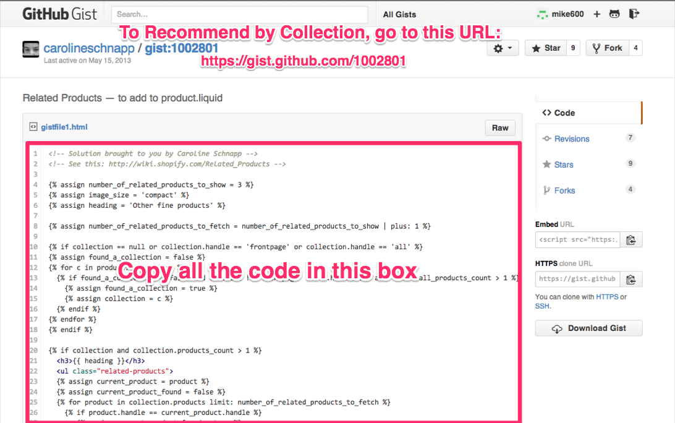The image size is (675, 423).
Task: Open the gist:1002801 title link
Action: 181,48
